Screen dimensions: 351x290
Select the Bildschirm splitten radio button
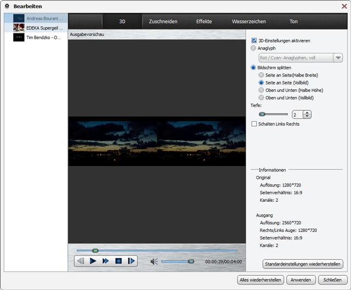click(253, 67)
